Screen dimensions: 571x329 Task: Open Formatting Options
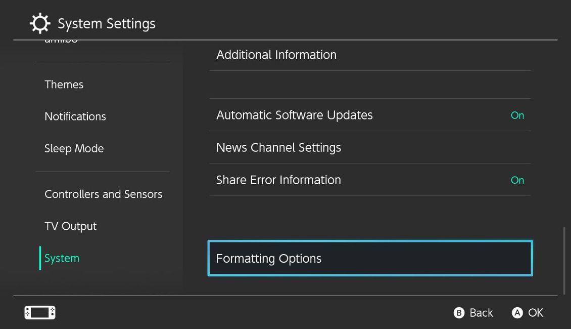click(x=370, y=258)
